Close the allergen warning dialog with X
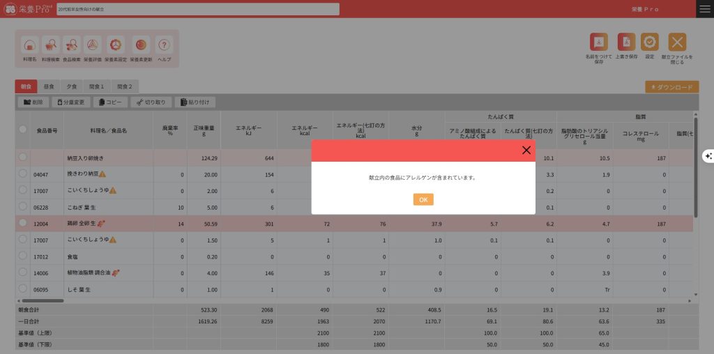Screen dimensions: 714x354 coord(526,150)
